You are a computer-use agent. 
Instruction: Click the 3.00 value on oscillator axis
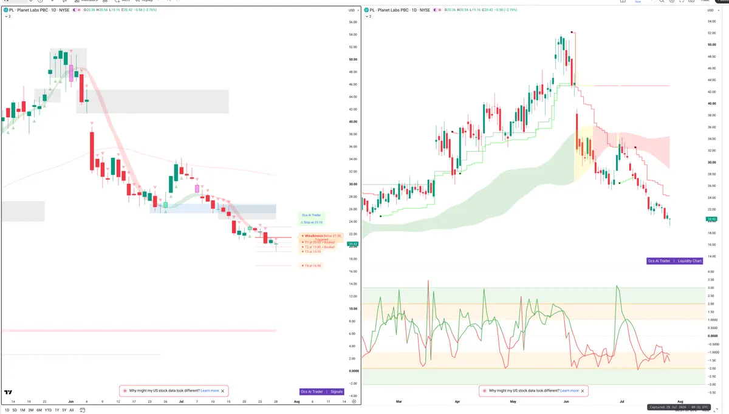coord(711,288)
